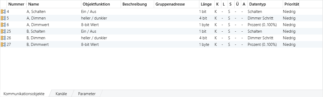Click the K flag of 'A, Schalten' row

pyautogui.click(x=216, y=12)
